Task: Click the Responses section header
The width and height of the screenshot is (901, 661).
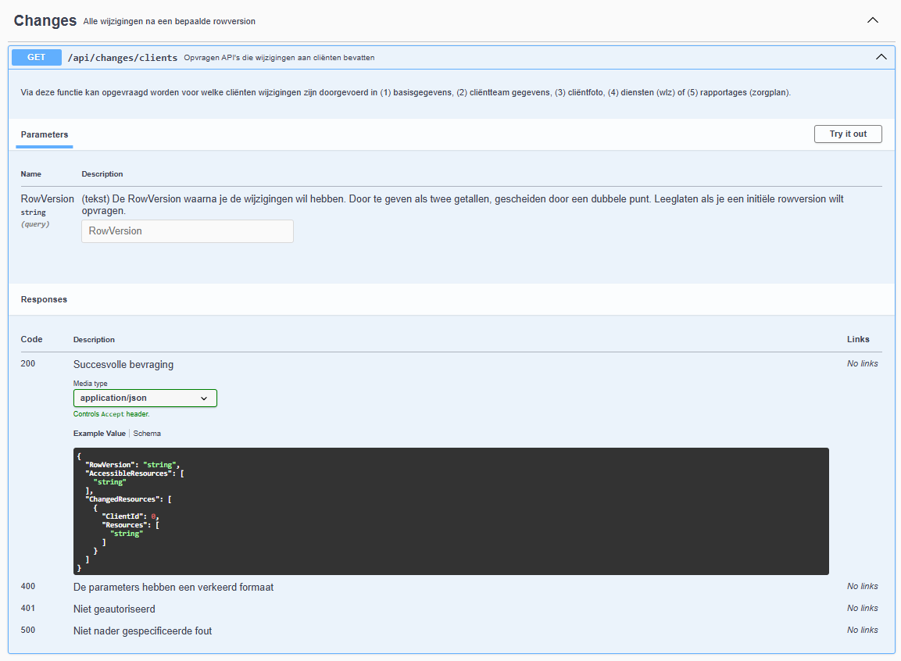Action: tap(44, 299)
